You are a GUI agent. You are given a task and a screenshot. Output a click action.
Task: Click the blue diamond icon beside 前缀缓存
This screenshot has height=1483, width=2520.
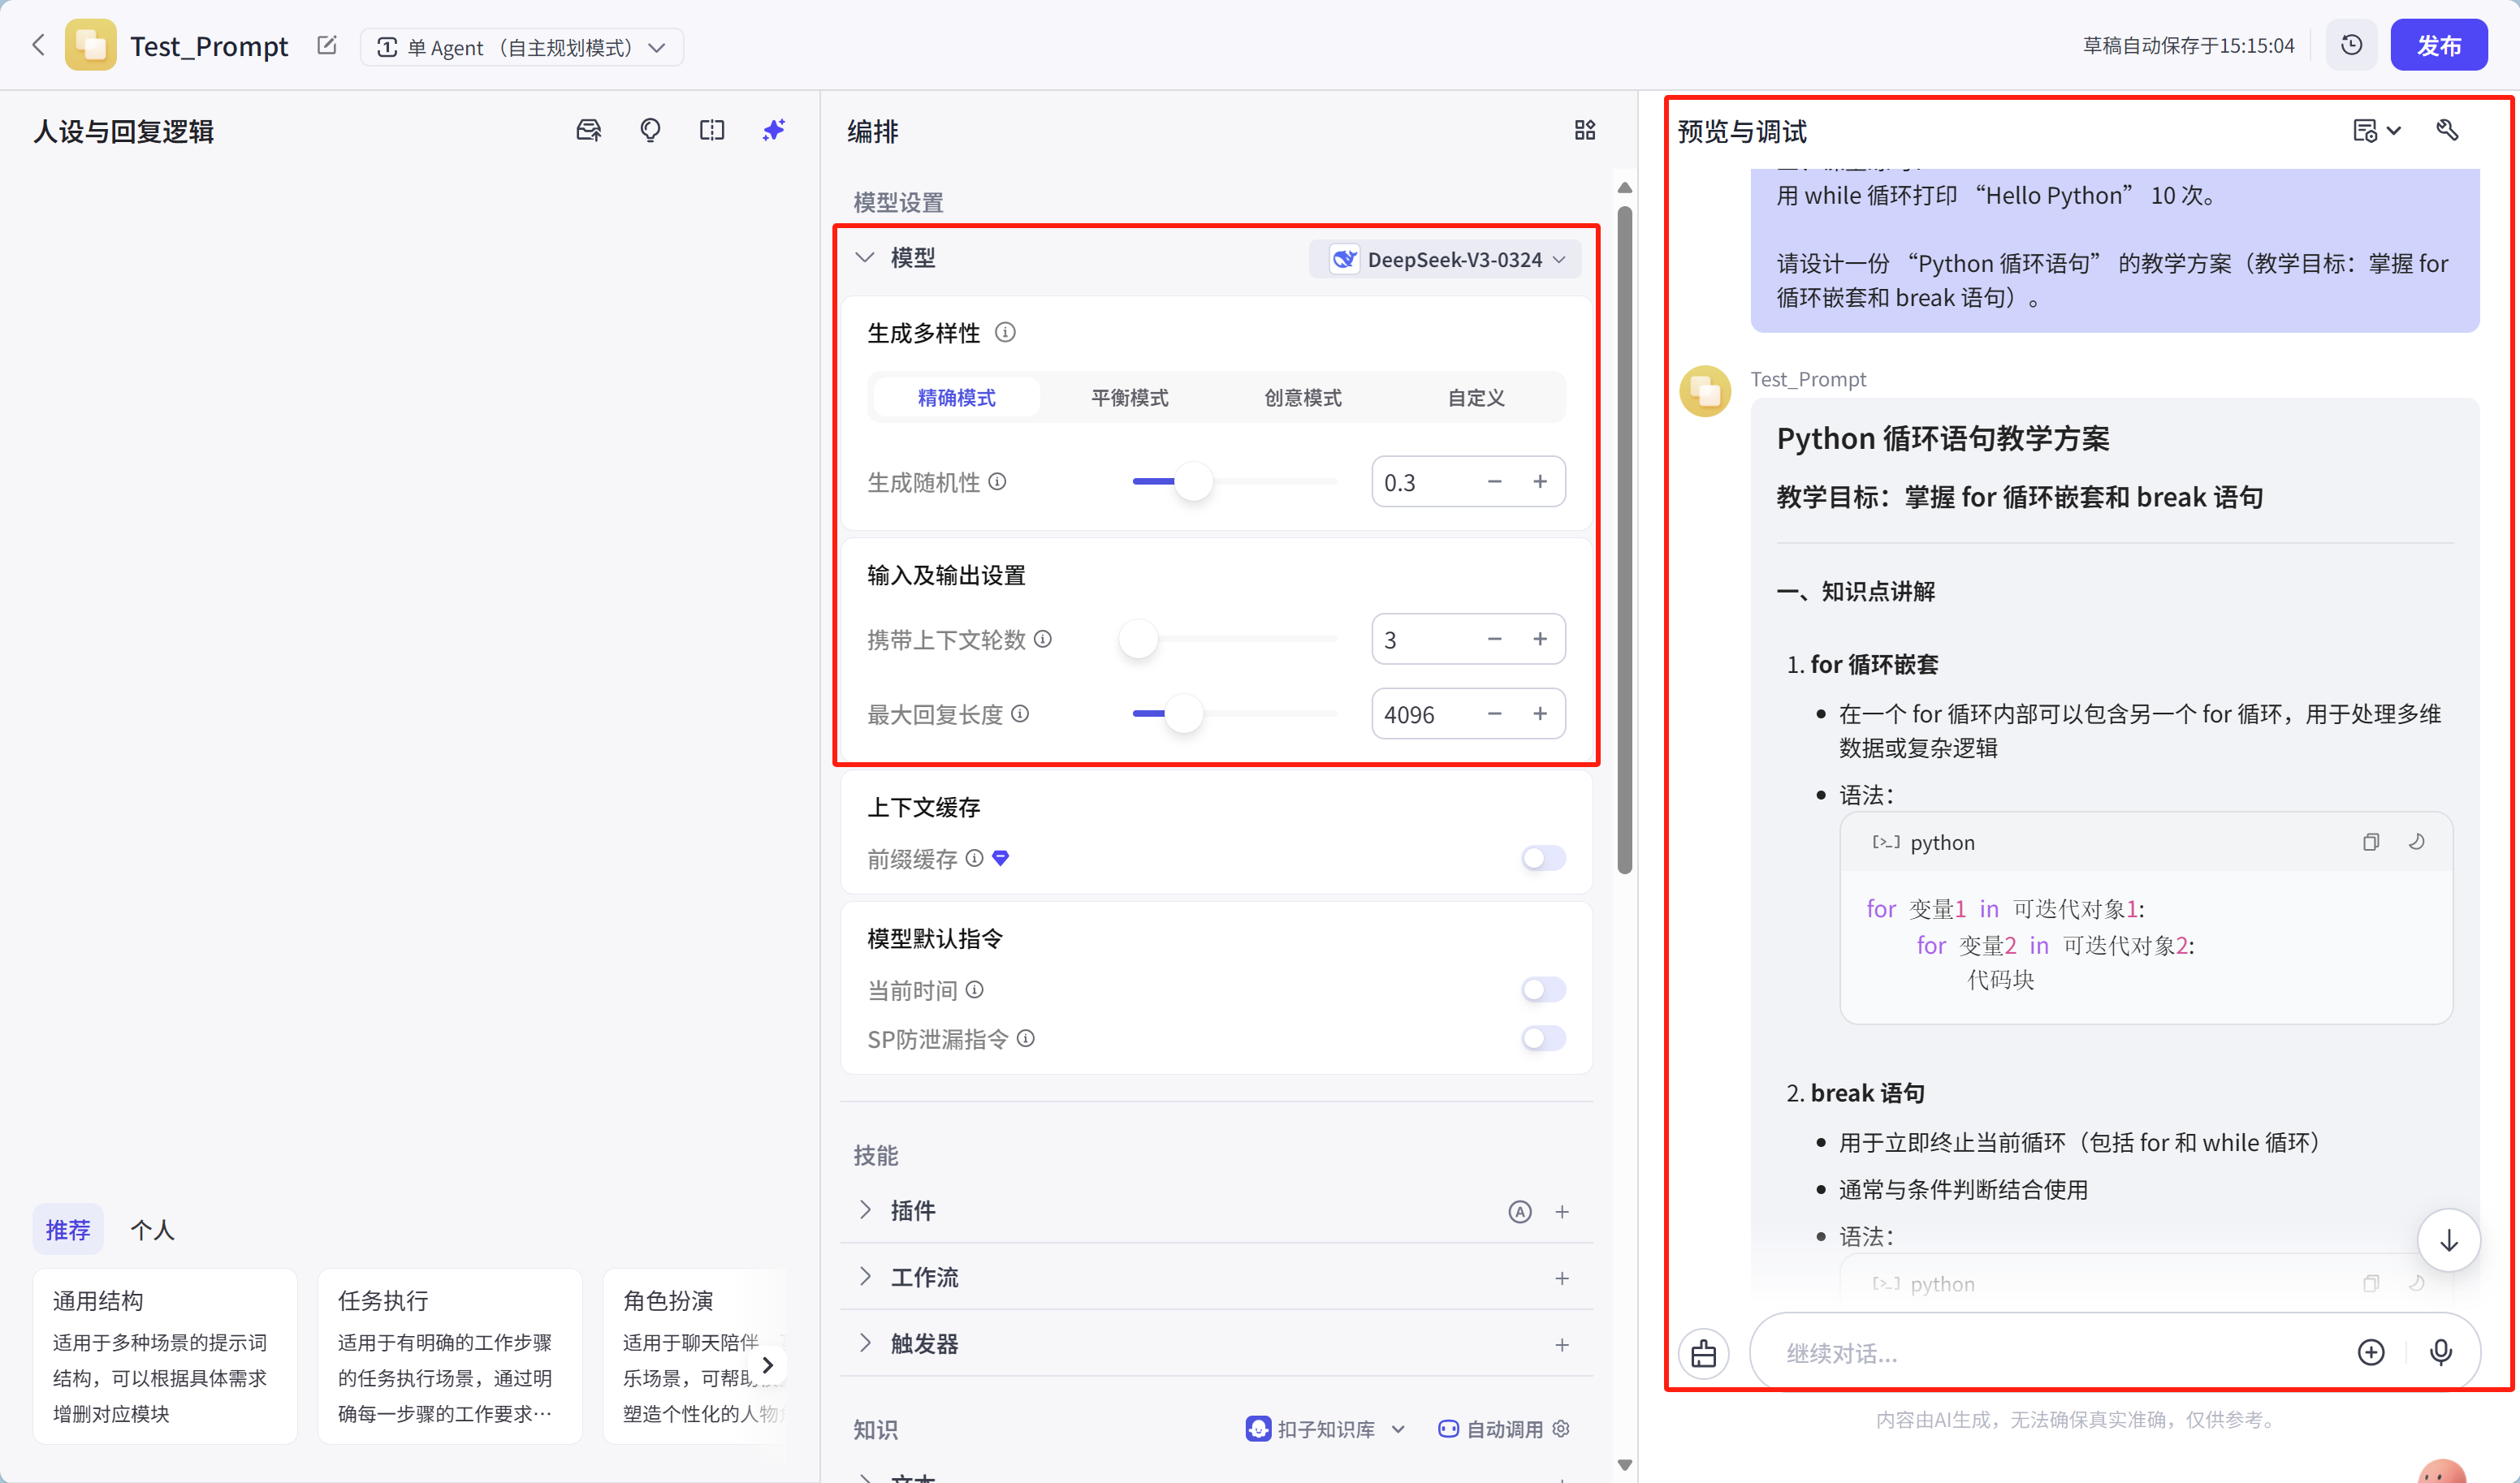coord(1000,859)
